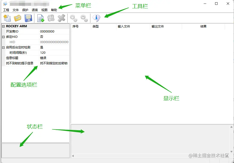Maximize the application window
This screenshot has width=234, height=163.
(x=216, y=4)
